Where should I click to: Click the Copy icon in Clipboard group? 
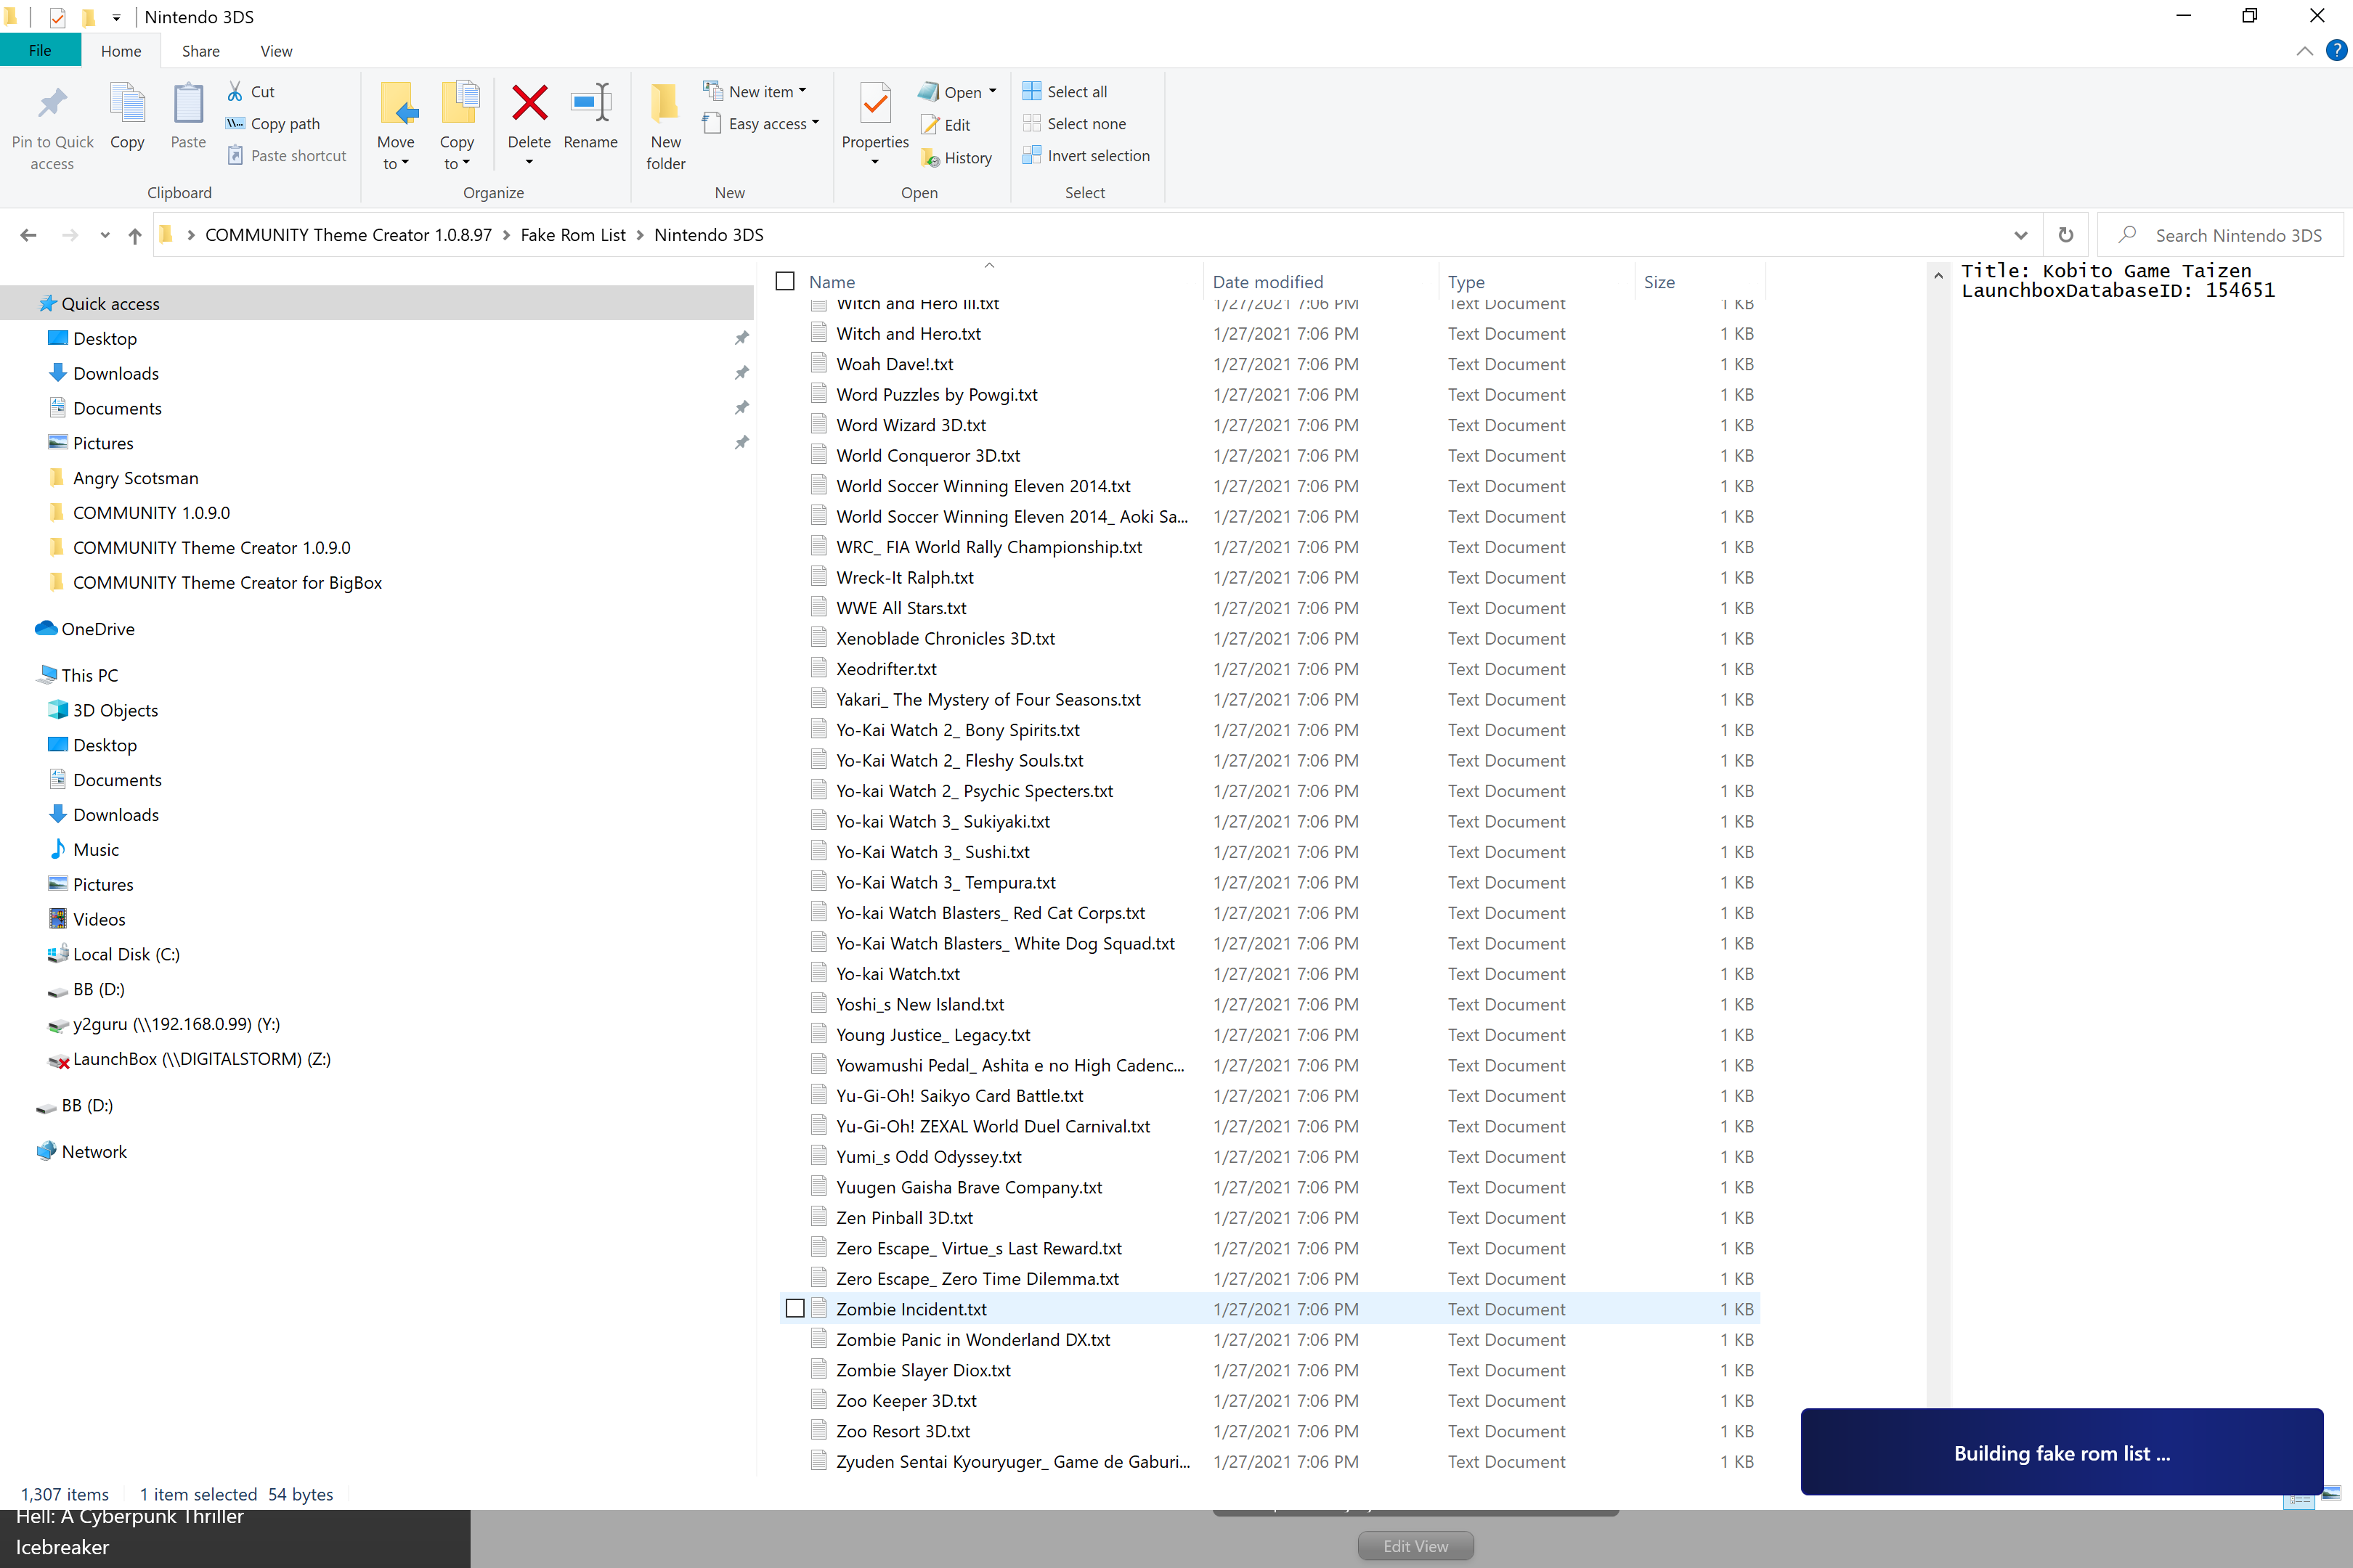point(127,104)
